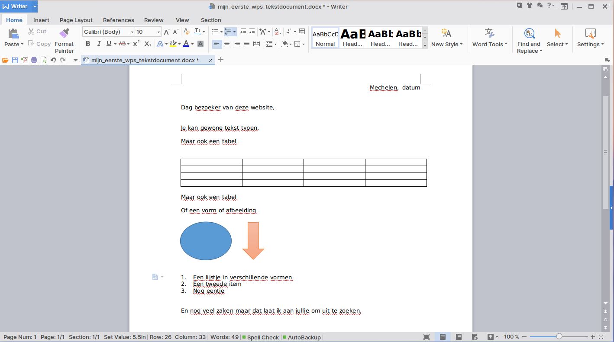
Task: Click zoom out minus button
Action: (524, 337)
